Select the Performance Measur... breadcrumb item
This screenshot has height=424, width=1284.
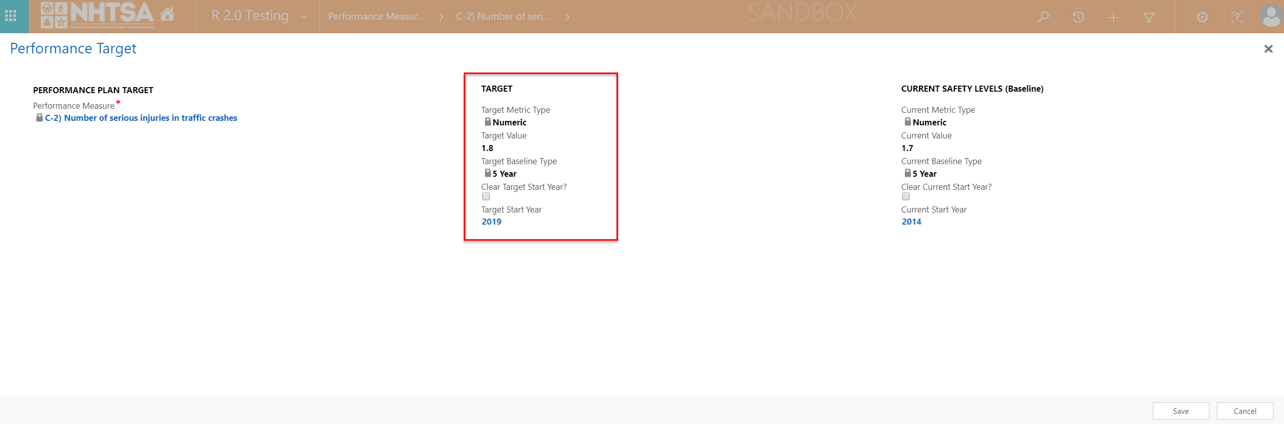(377, 17)
